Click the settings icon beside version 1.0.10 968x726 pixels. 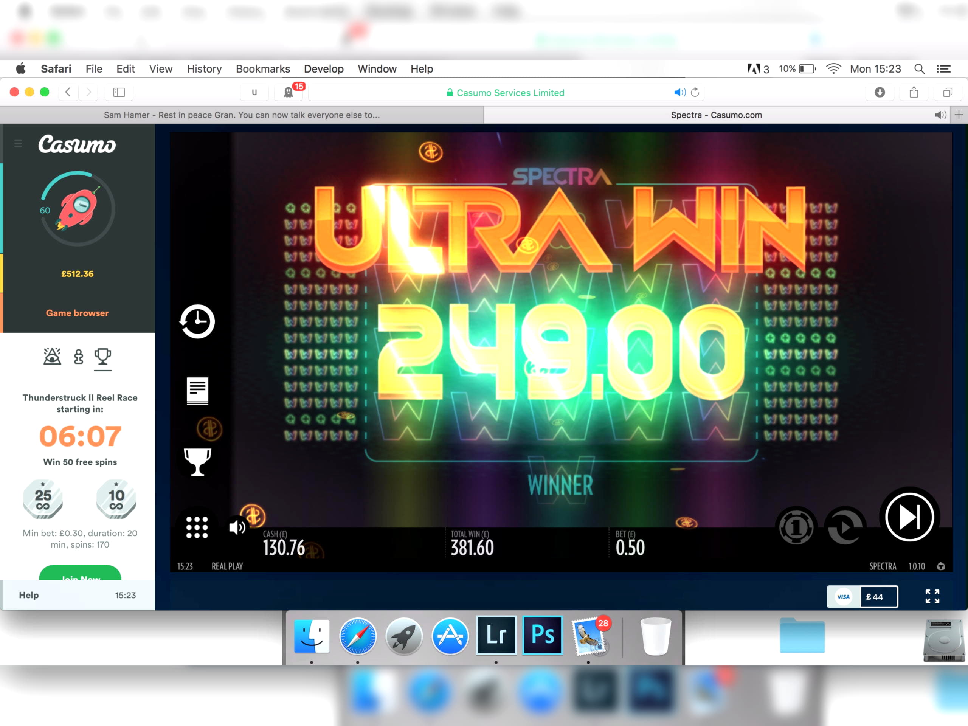(940, 566)
